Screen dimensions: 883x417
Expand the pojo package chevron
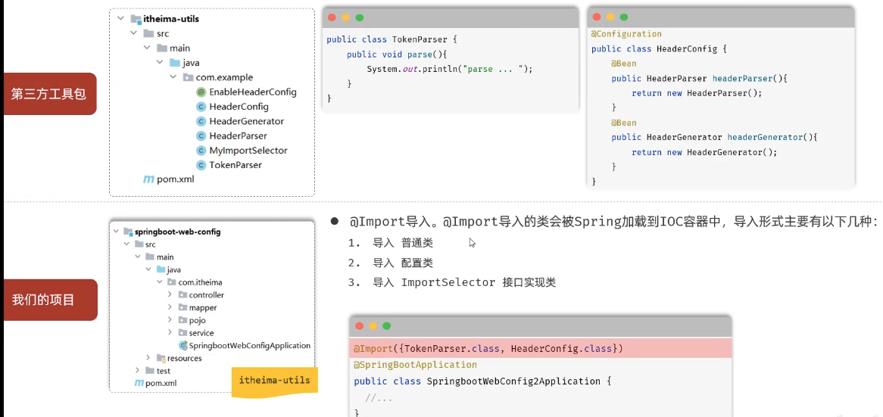(x=170, y=320)
